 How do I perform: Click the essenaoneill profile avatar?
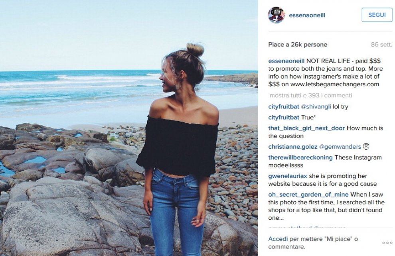[x=276, y=15]
